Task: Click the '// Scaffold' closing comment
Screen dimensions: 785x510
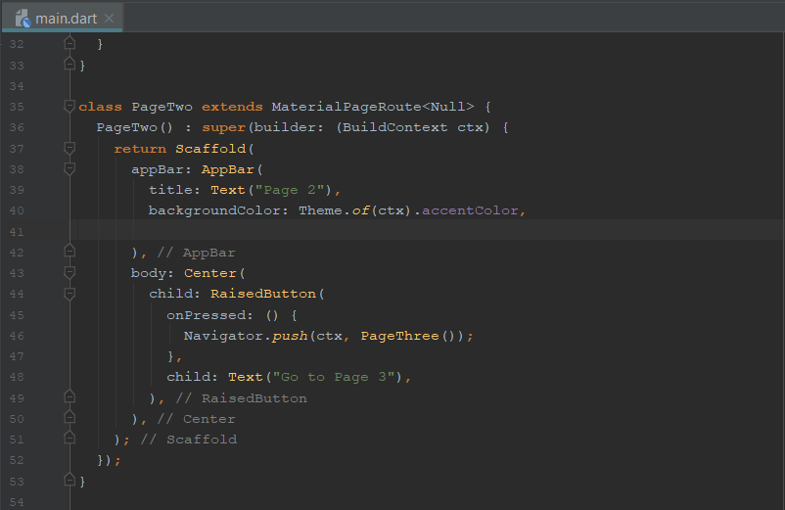Action: click(x=189, y=440)
